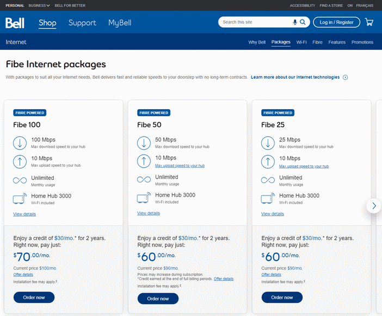View details for Fibe 100
This screenshot has width=382, height=316.
click(x=24, y=214)
